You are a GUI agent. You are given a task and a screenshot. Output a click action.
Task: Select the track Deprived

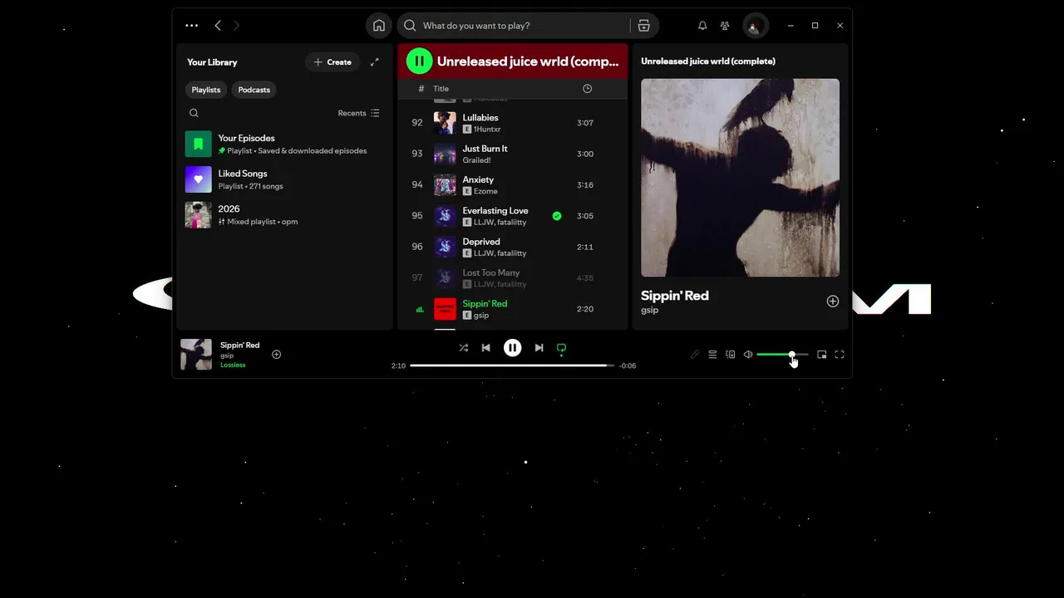point(512,247)
